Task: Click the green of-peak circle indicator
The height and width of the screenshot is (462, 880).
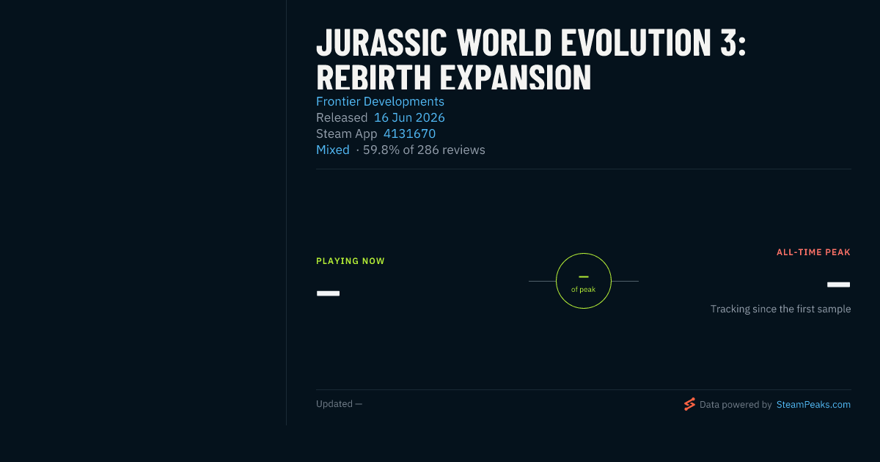Action: pos(584,281)
